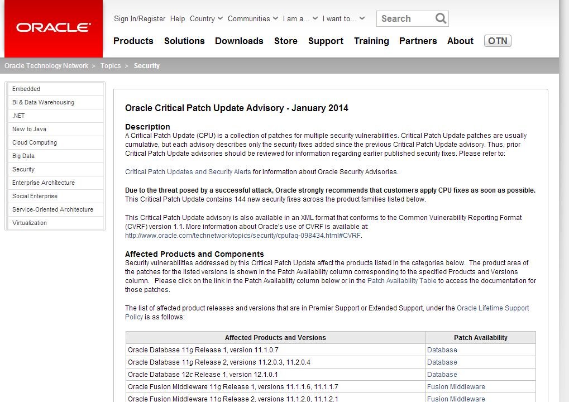This screenshot has height=402, width=569.
Task: Expand the Communities menu
Action: pyautogui.click(x=250, y=18)
